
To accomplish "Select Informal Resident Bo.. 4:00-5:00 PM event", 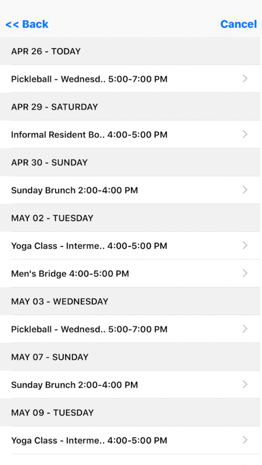I will coord(130,134).
